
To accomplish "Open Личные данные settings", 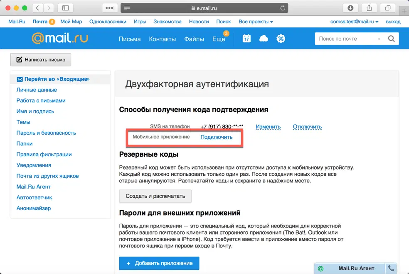I will click(37, 90).
